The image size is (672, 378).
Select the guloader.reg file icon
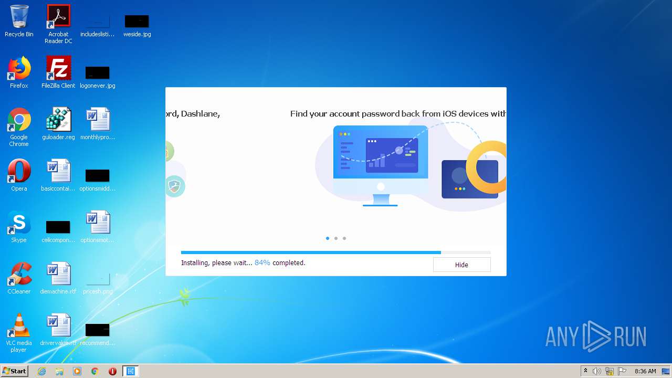(x=58, y=124)
